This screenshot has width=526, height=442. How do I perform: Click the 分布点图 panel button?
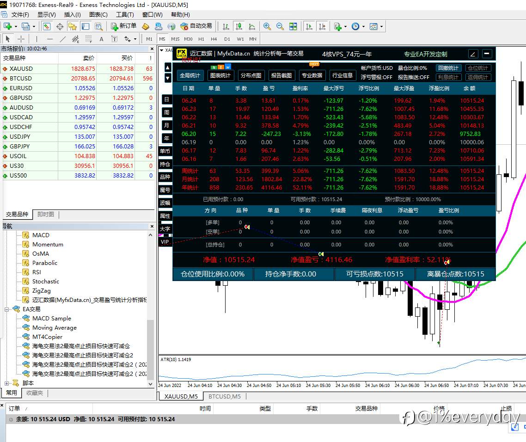coord(251,75)
